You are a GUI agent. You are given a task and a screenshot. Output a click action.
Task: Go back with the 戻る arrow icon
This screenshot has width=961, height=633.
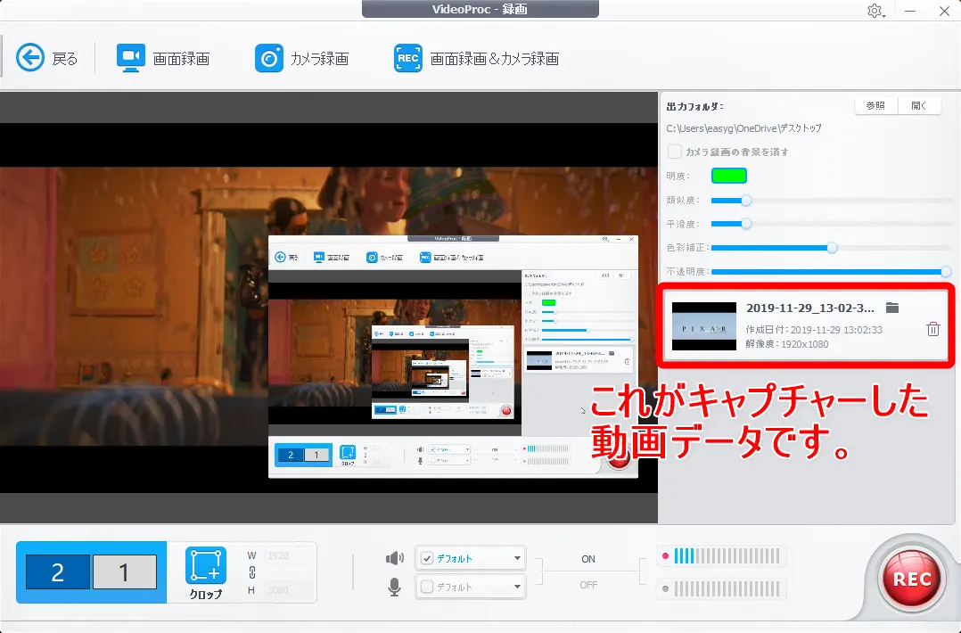point(30,58)
